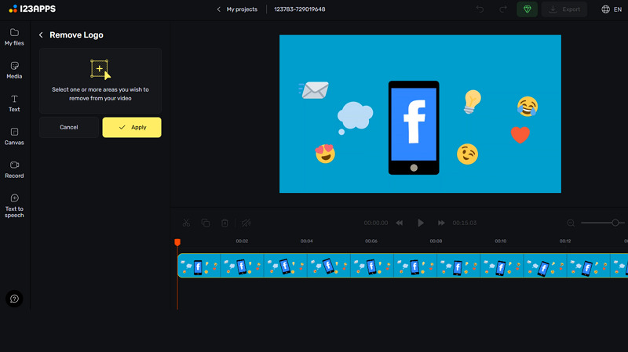628x352 pixels.
Task: Click the orange playhead marker
Action: pos(177,242)
